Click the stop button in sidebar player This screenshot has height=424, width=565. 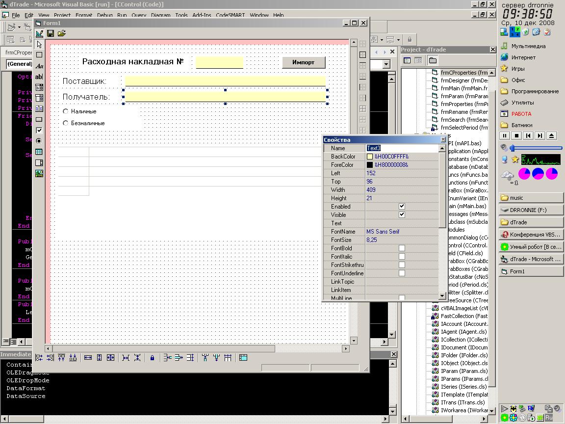coord(516,136)
